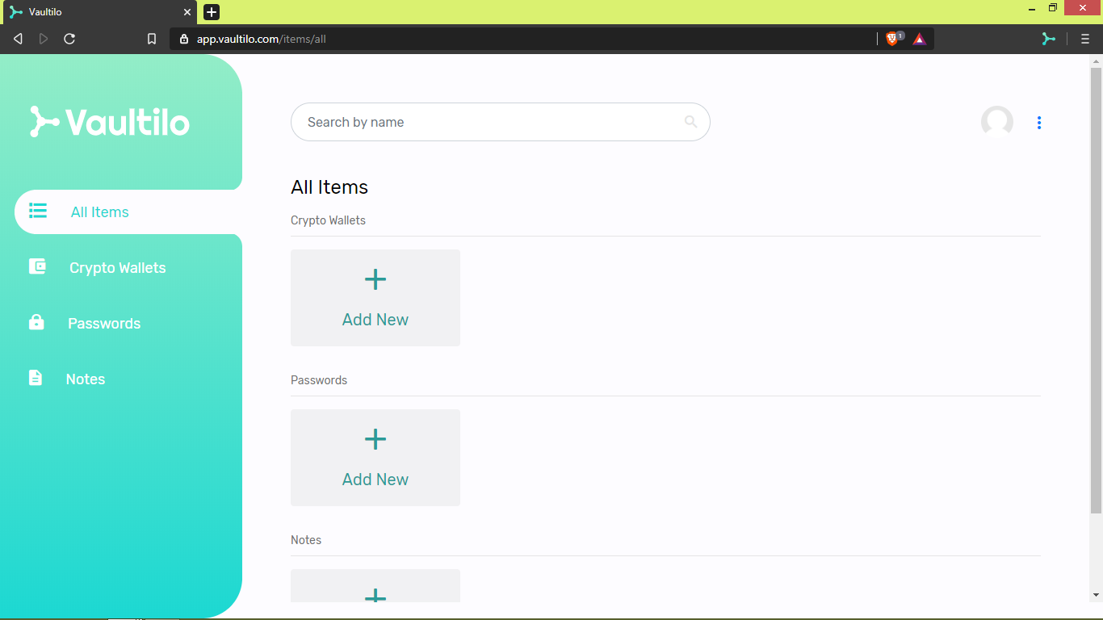Screen dimensions: 1103x620
Task: Add New password card
Action: point(375,458)
